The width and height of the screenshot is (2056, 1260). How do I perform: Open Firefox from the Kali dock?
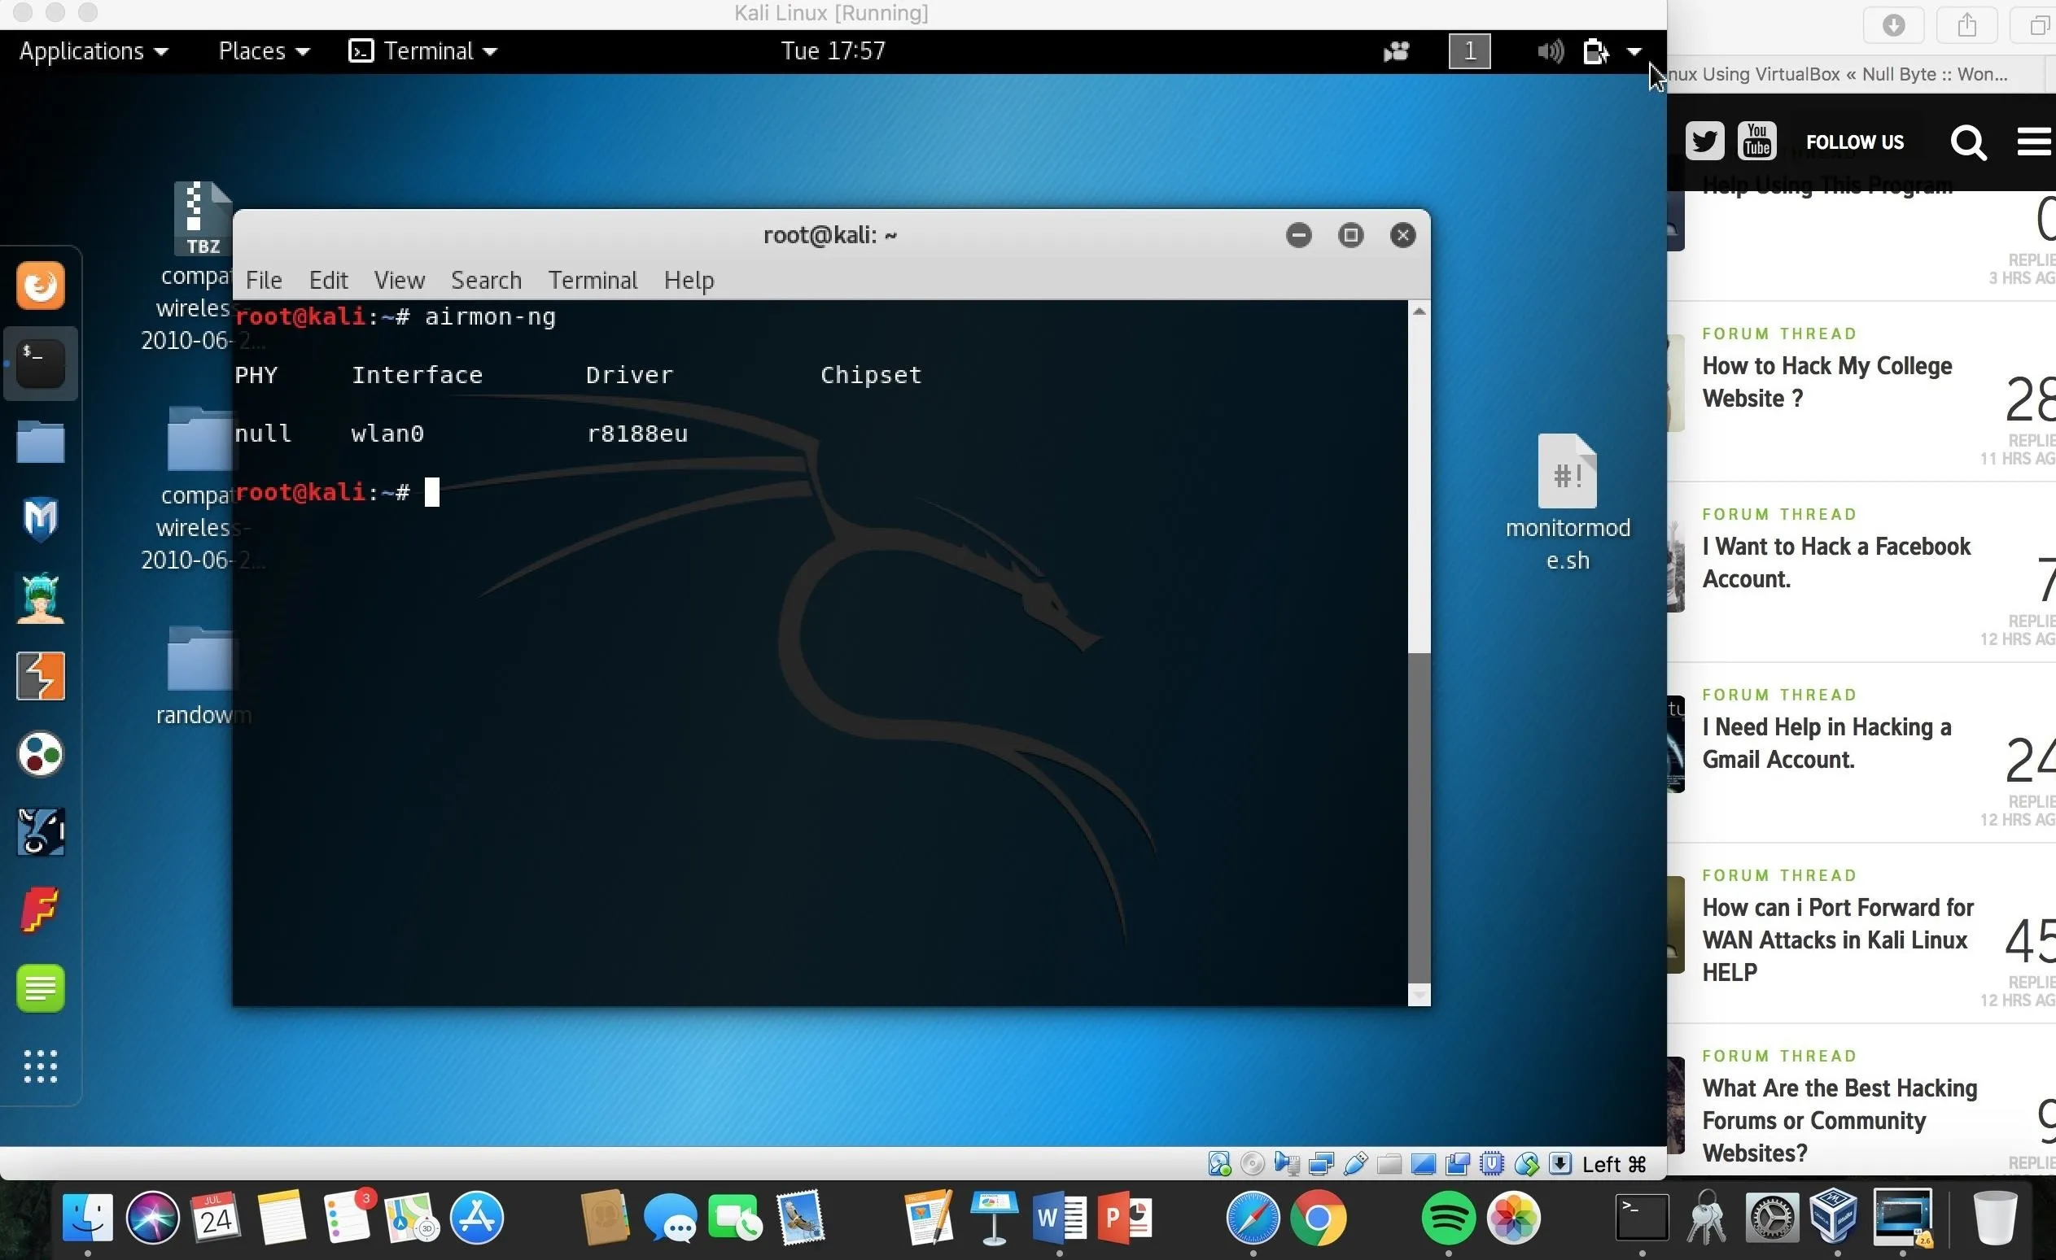click(x=40, y=286)
